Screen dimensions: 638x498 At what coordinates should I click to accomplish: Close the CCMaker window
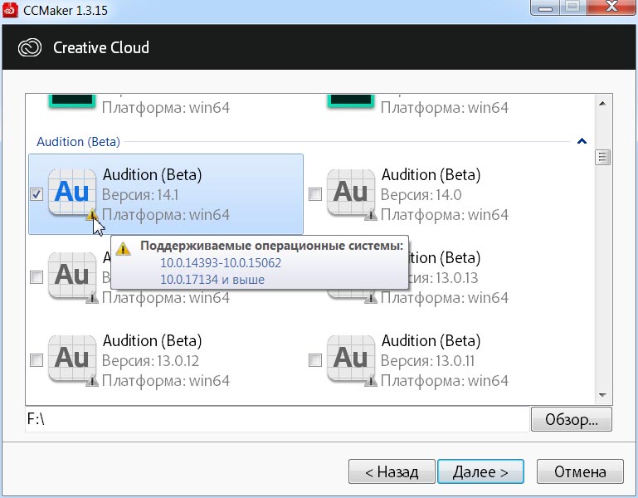click(x=611, y=7)
